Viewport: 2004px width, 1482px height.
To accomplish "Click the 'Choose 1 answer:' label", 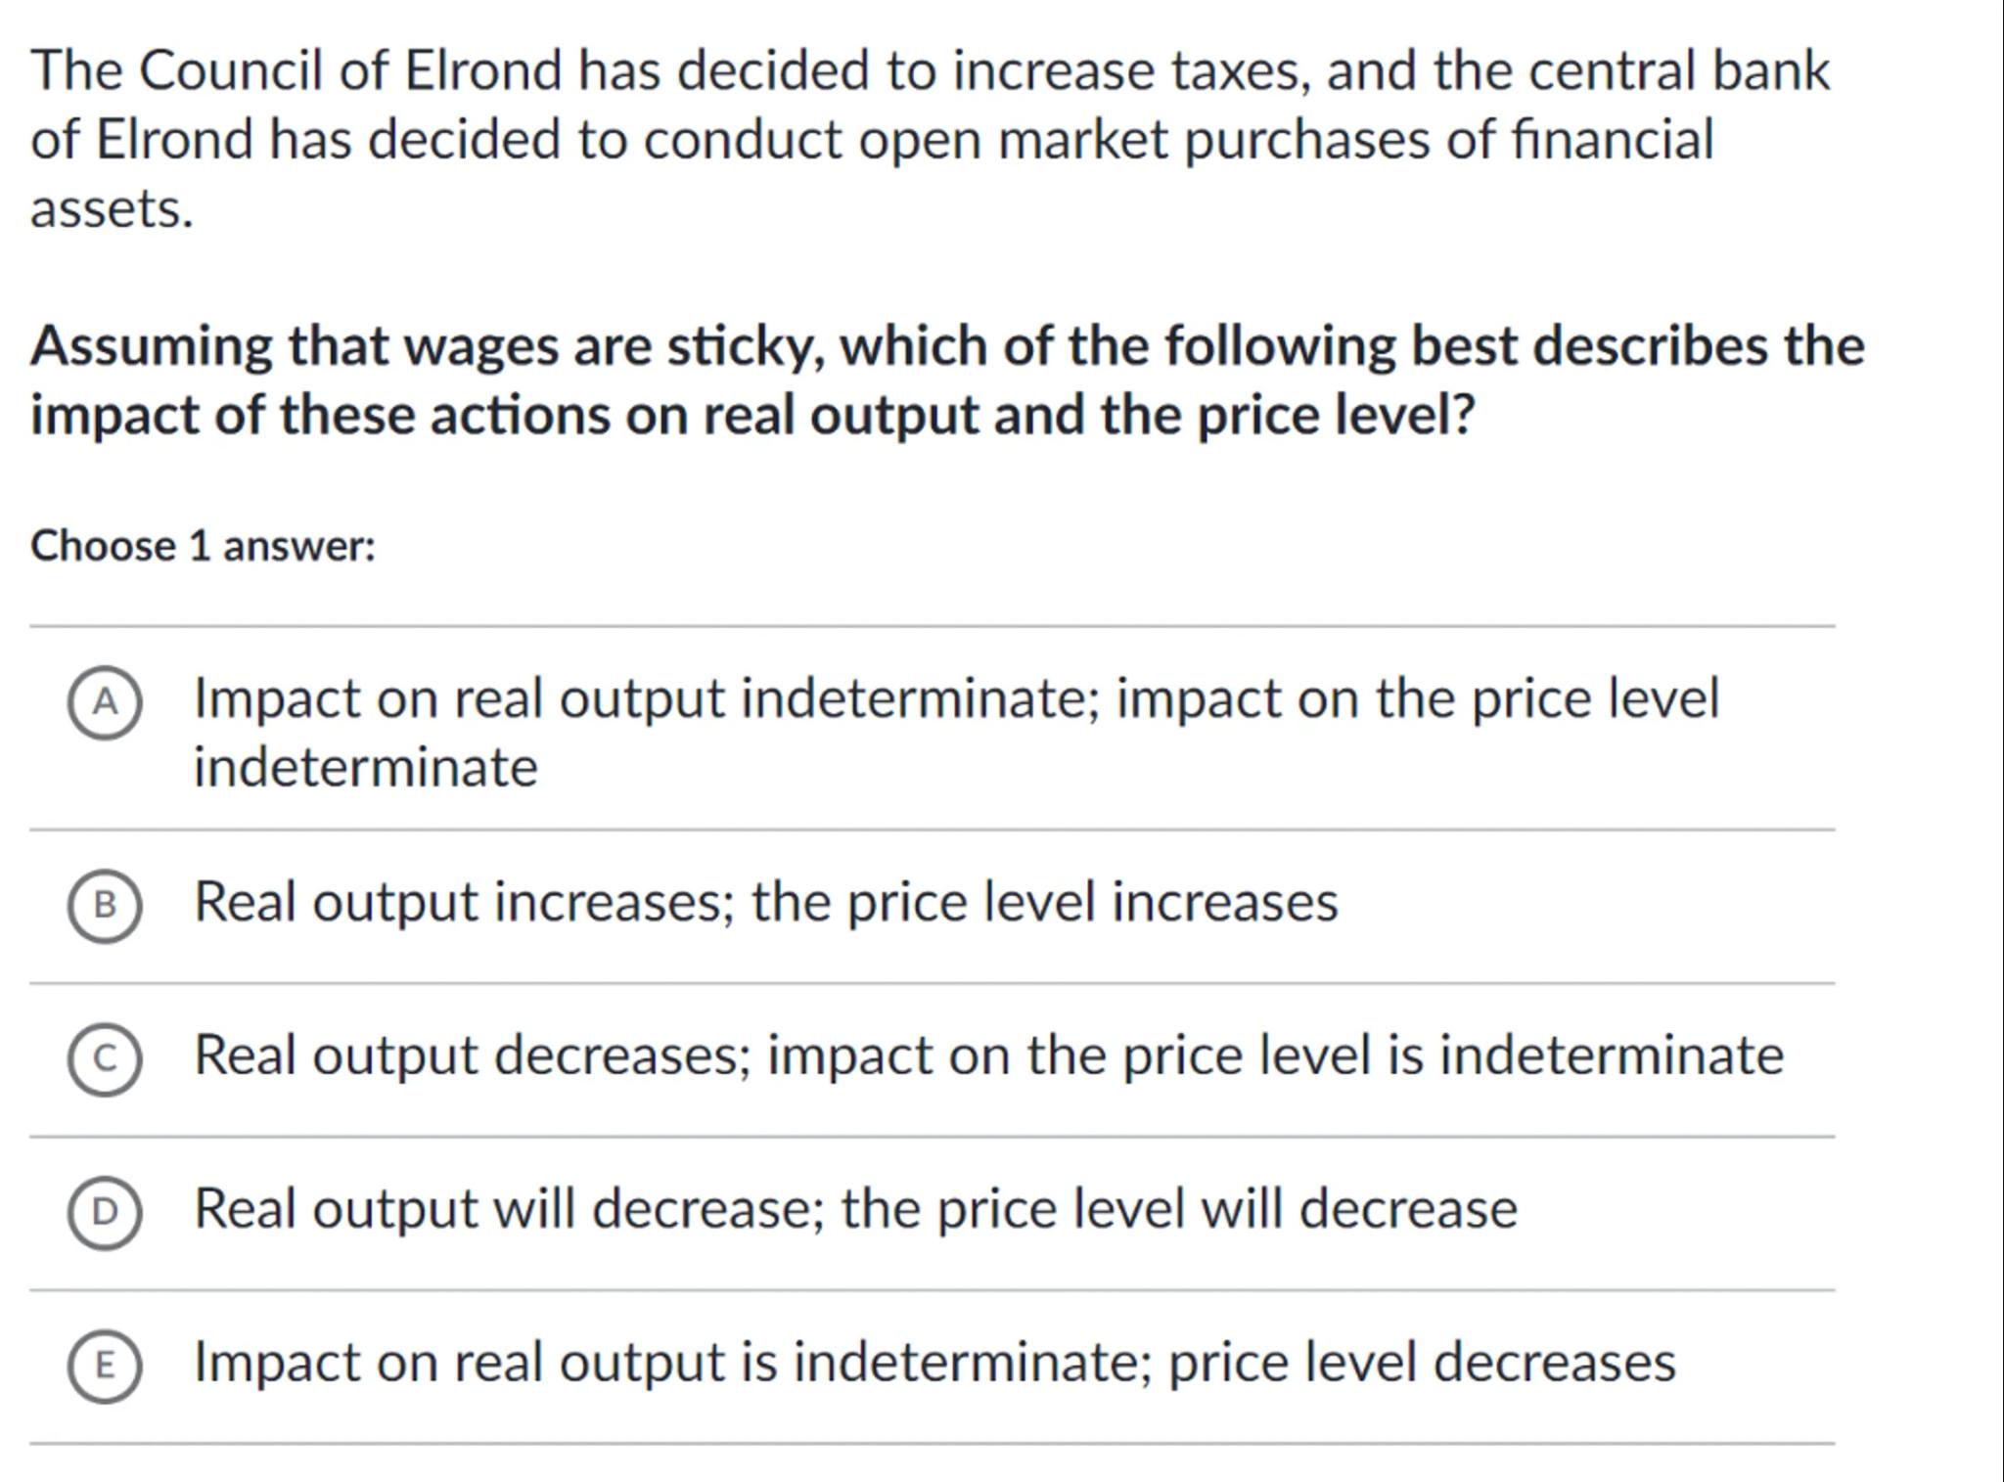I will click(203, 546).
